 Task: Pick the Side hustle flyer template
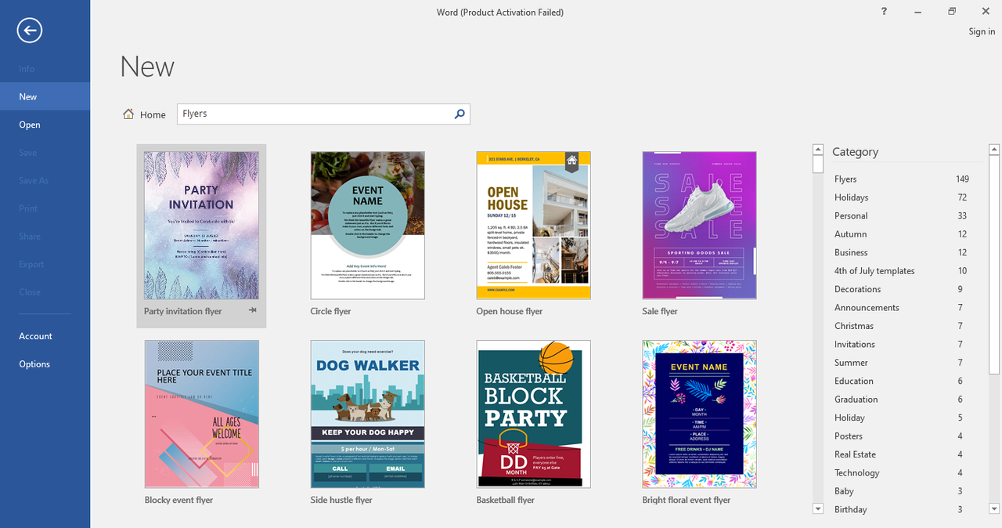368,414
